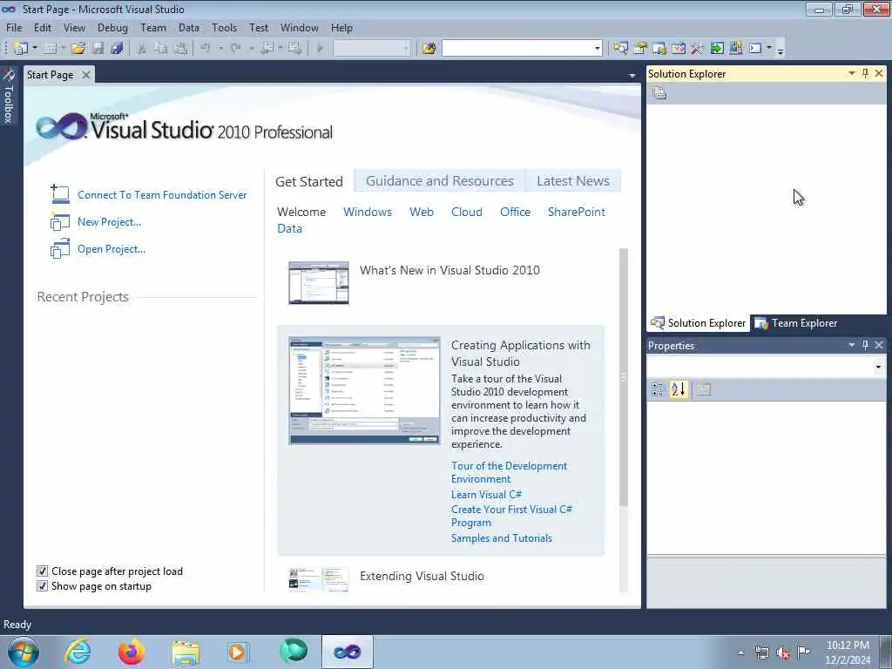Image resolution: width=892 pixels, height=669 pixels.
Task: Click the Open File folder icon in toolbar
Action: (78, 49)
